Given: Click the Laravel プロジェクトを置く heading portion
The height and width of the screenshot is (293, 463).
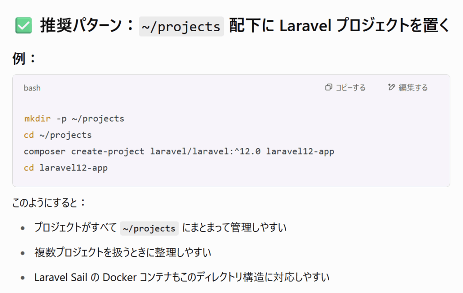Looking at the screenshot, I should coord(365,25).
